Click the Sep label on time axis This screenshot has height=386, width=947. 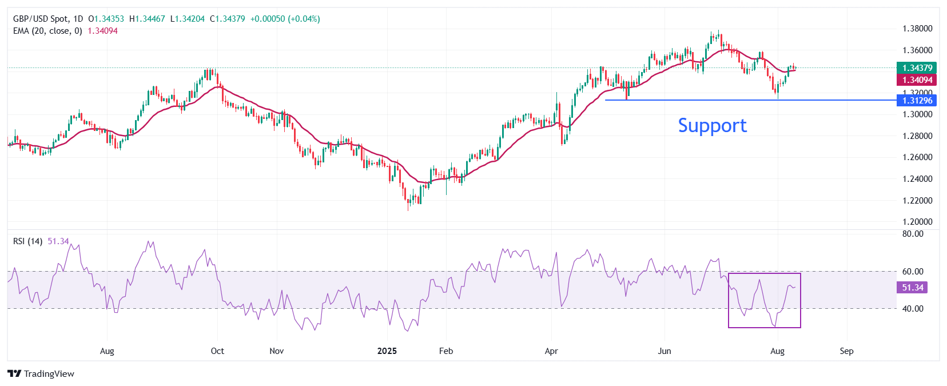tap(846, 351)
